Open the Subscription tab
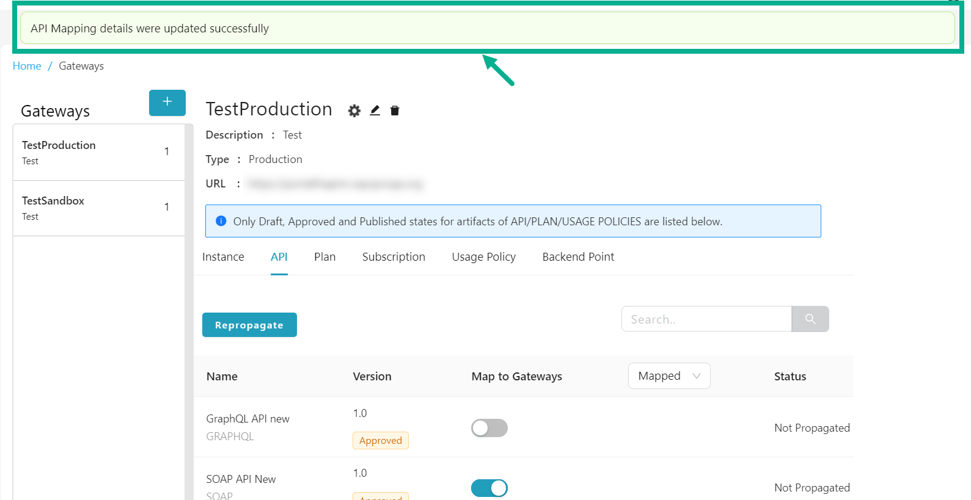Image resolution: width=971 pixels, height=500 pixels. pos(394,257)
